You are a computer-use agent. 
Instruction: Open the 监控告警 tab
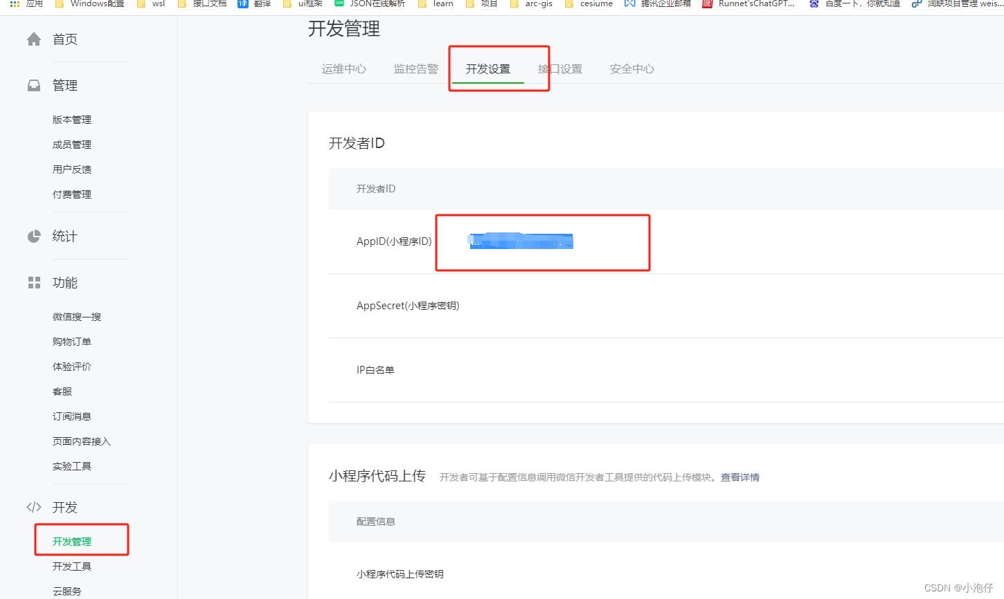point(415,68)
